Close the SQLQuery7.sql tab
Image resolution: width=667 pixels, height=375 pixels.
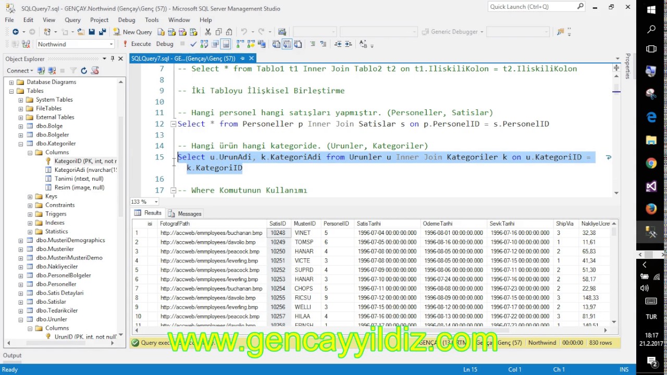[x=251, y=58]
